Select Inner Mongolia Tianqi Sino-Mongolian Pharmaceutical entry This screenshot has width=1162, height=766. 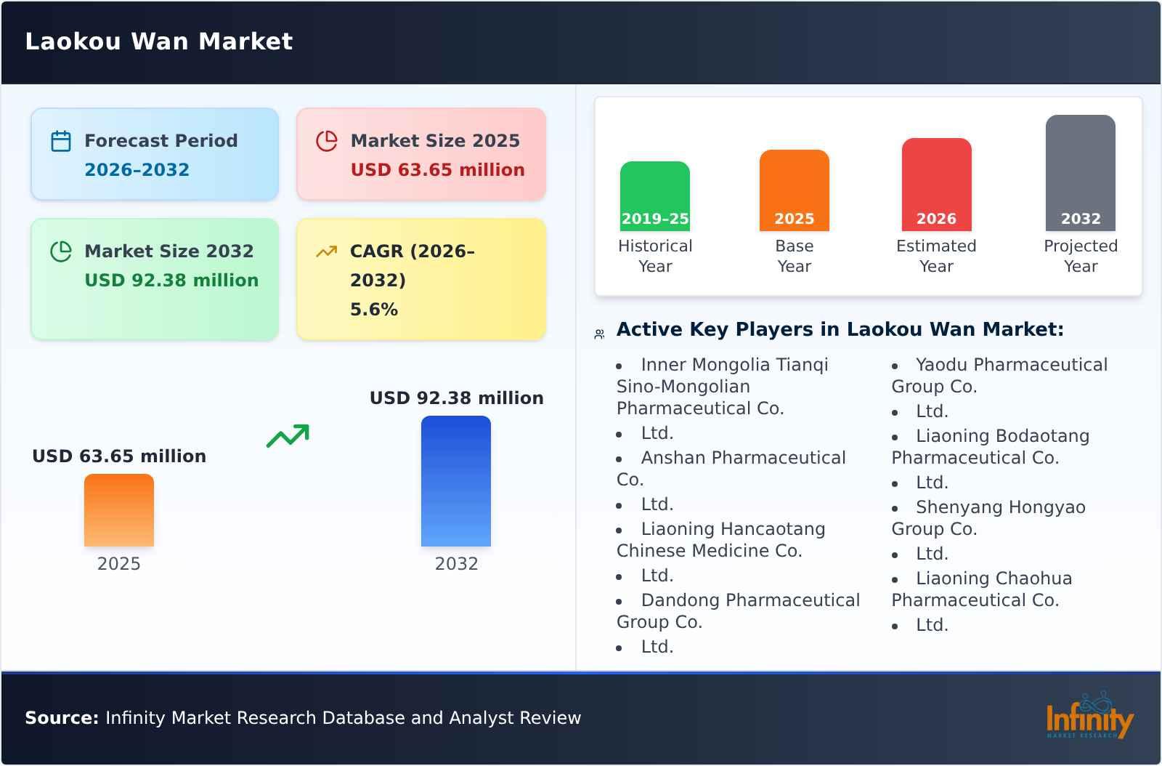(x=722, y=386)
